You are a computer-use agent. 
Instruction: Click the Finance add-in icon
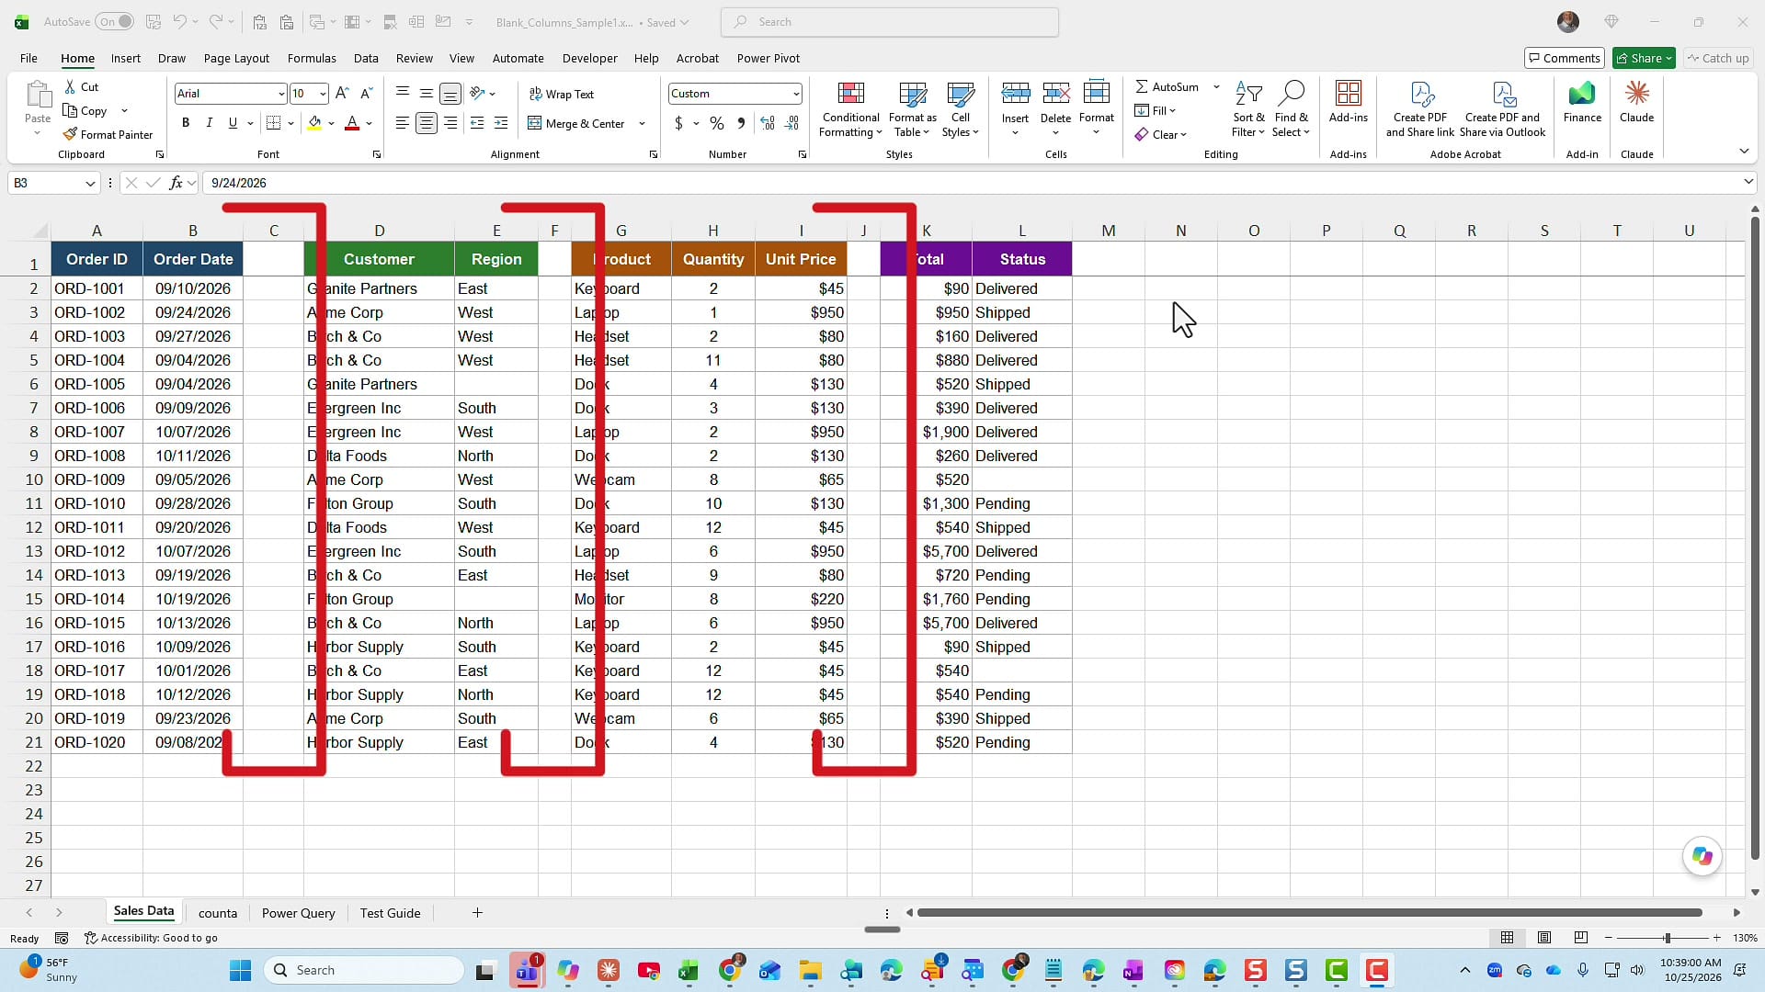click(x=1582, y=94)
